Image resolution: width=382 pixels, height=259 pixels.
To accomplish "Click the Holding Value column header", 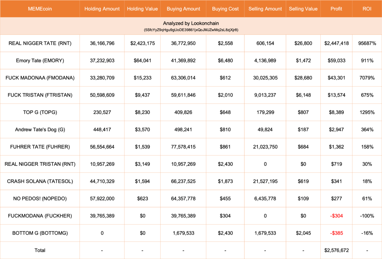I will pos(142,9).
